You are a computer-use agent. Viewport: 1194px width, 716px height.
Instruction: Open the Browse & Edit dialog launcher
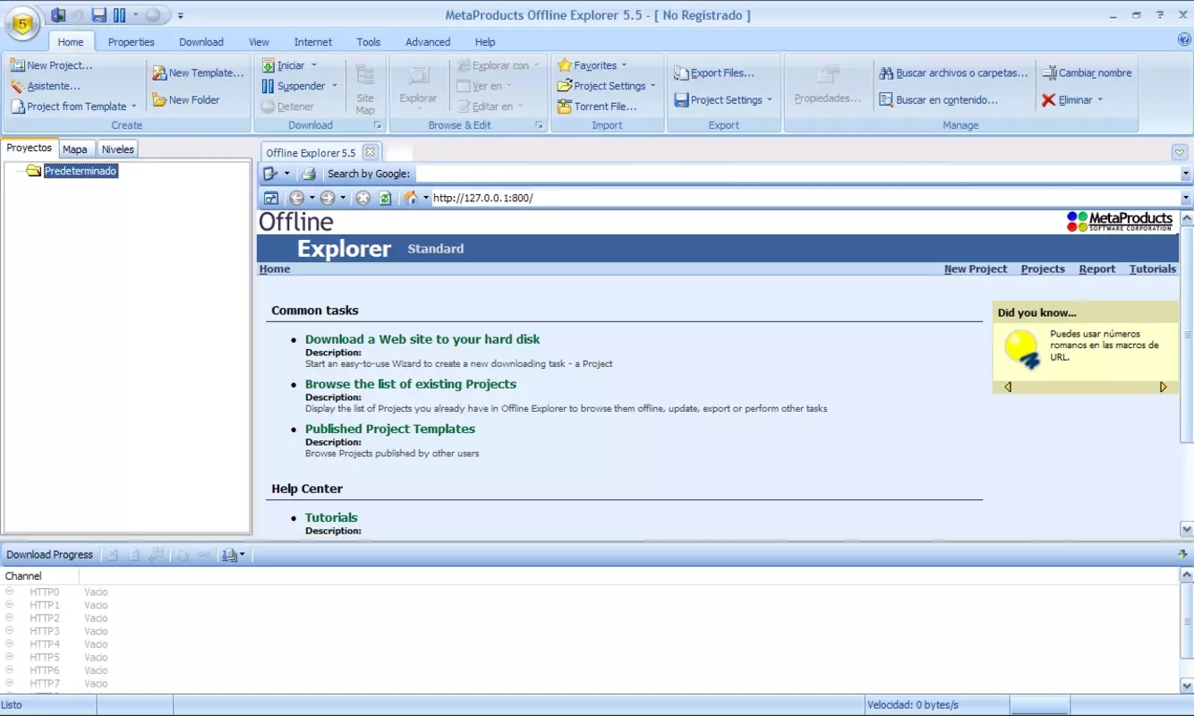(539, 125)
